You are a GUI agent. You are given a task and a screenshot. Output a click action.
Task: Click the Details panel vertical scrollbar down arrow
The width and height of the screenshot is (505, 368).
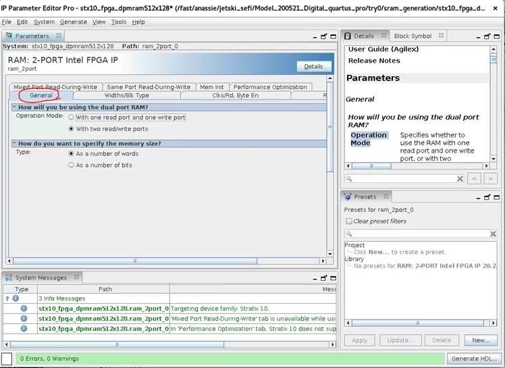pos(494,159)
